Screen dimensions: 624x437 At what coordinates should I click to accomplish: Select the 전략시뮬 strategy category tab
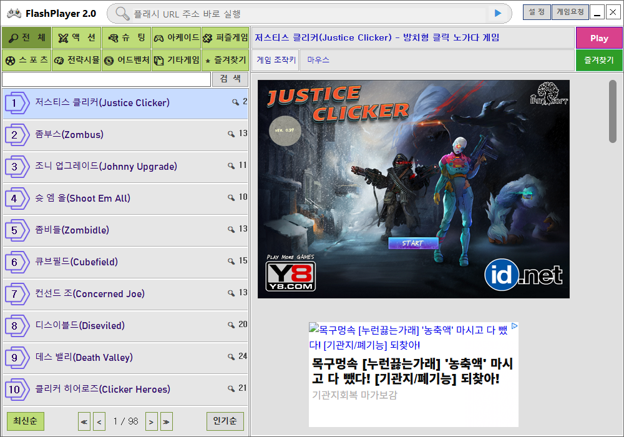76,60
